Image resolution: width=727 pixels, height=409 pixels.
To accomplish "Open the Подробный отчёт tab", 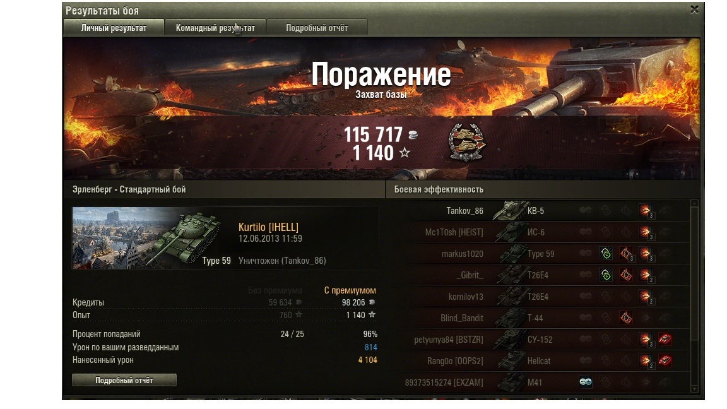I will point(317,28).
